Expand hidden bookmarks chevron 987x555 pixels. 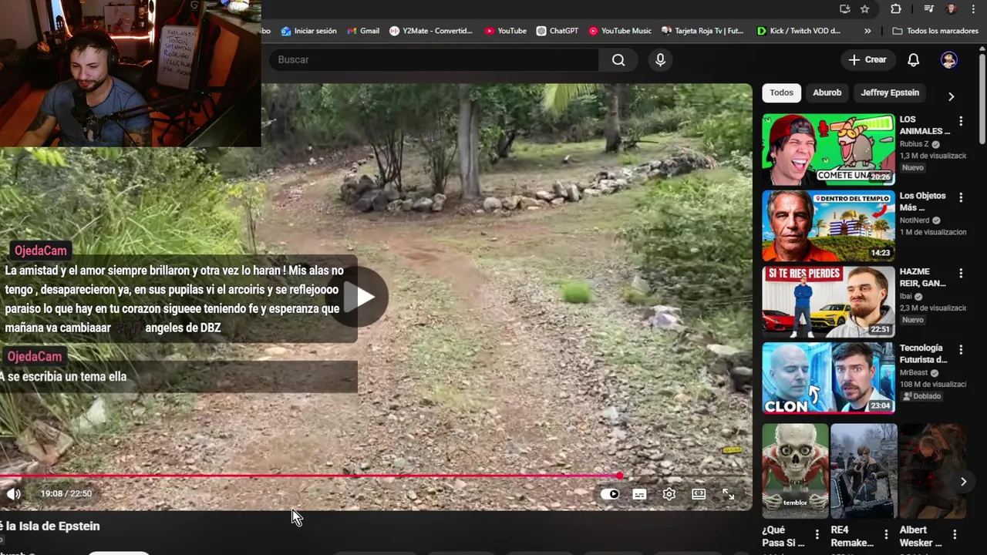pyautogui.click(x=867, y=31)
